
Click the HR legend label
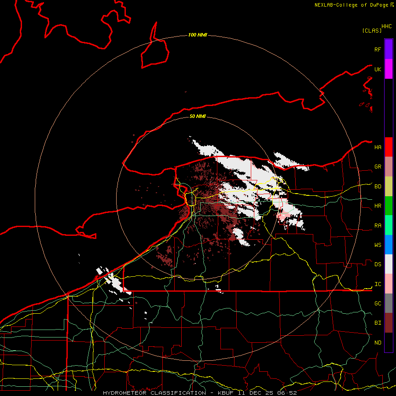378,206
